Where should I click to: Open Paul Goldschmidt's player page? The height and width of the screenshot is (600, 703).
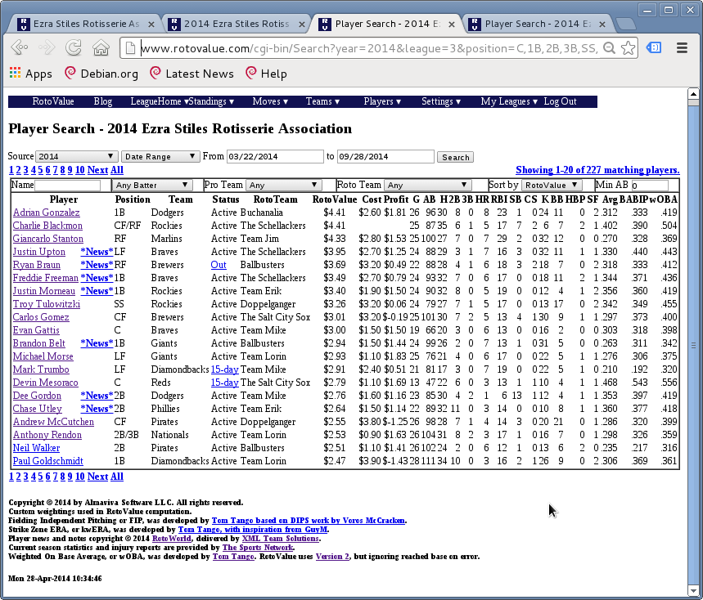tap(48, 461)
